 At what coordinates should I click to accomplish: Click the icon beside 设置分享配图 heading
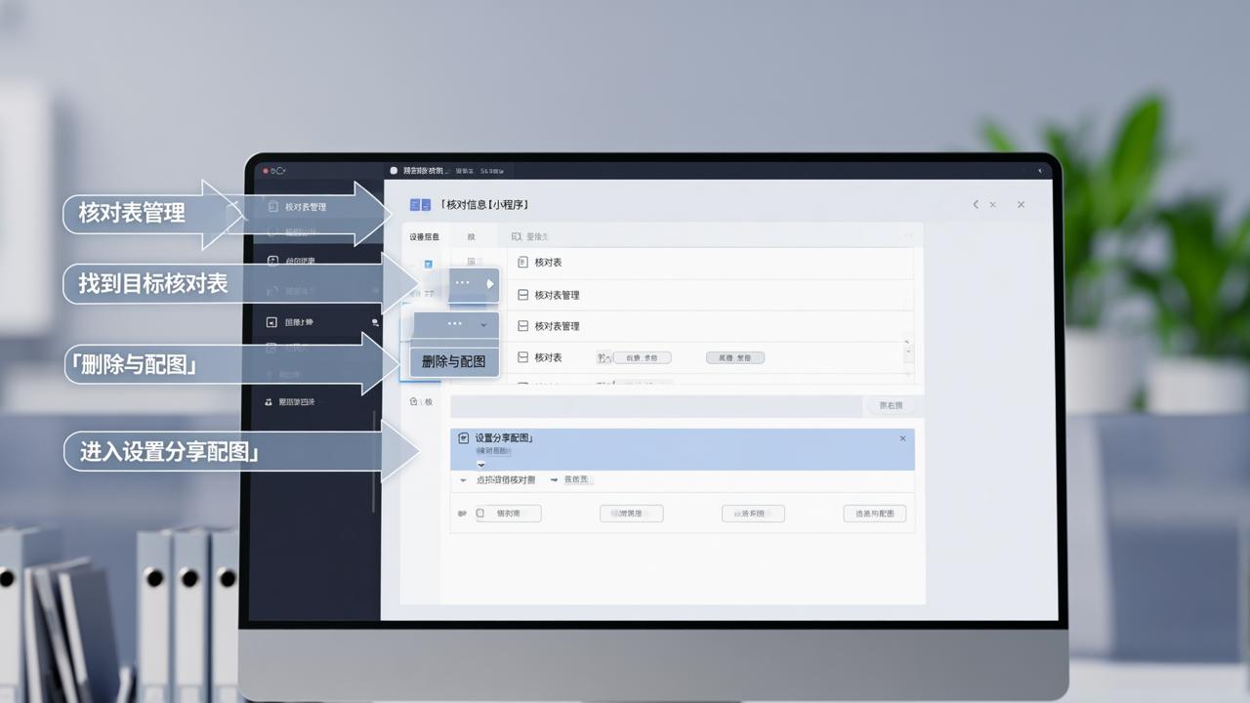(x=463, y=438)
